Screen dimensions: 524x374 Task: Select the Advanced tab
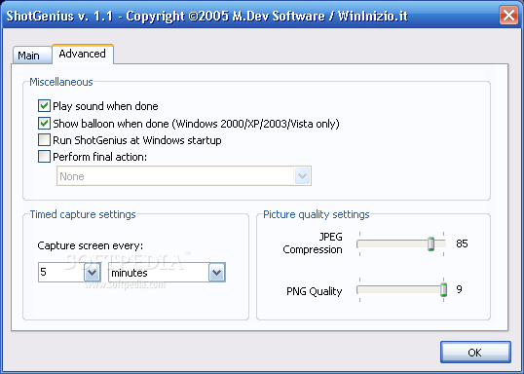point(83,54)
